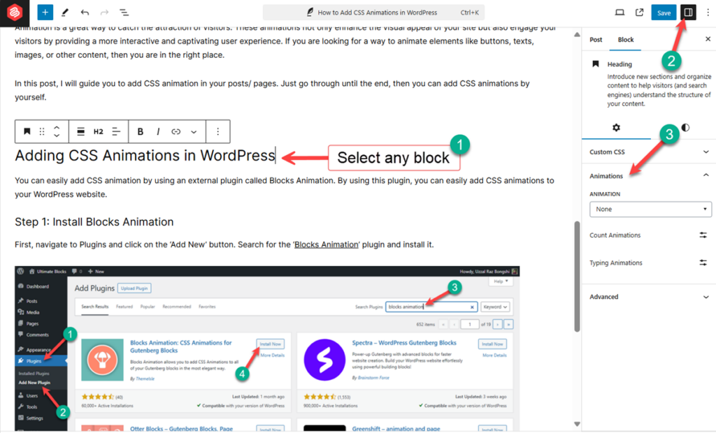Change heading level H2
The width and height of the screenshot is (716, 433).
tap(98, 131)
